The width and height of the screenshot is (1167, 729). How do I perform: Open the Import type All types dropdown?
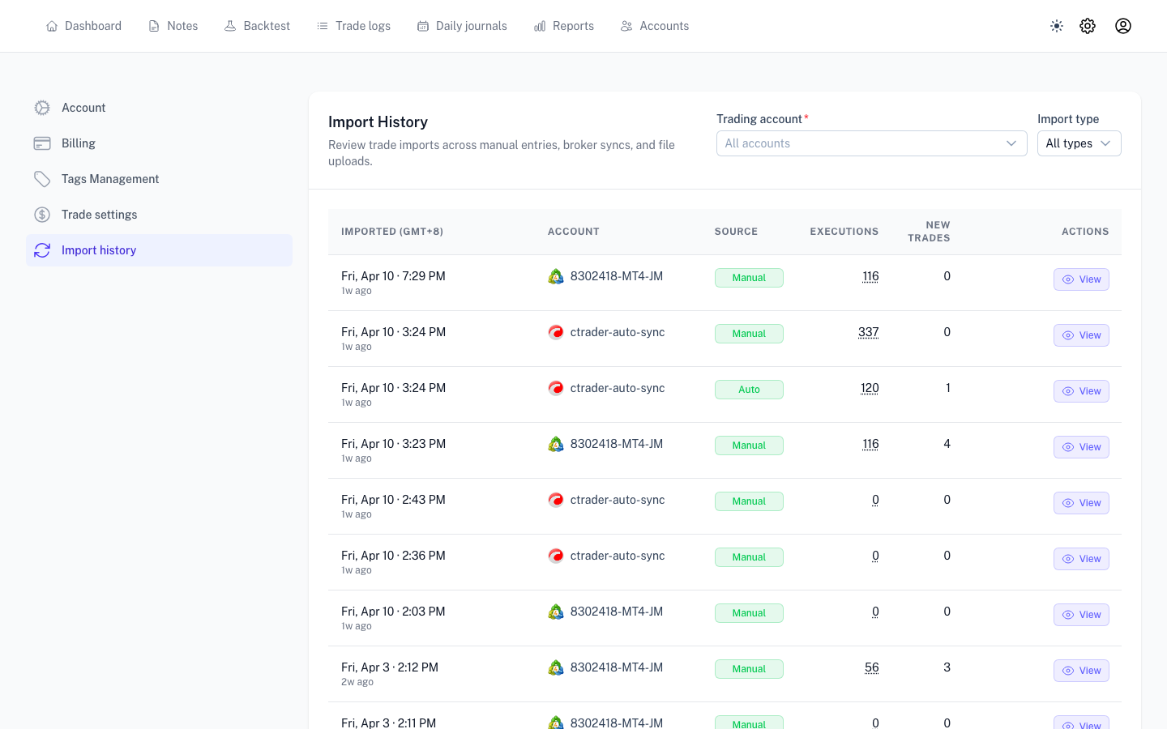pos(1079,143)
